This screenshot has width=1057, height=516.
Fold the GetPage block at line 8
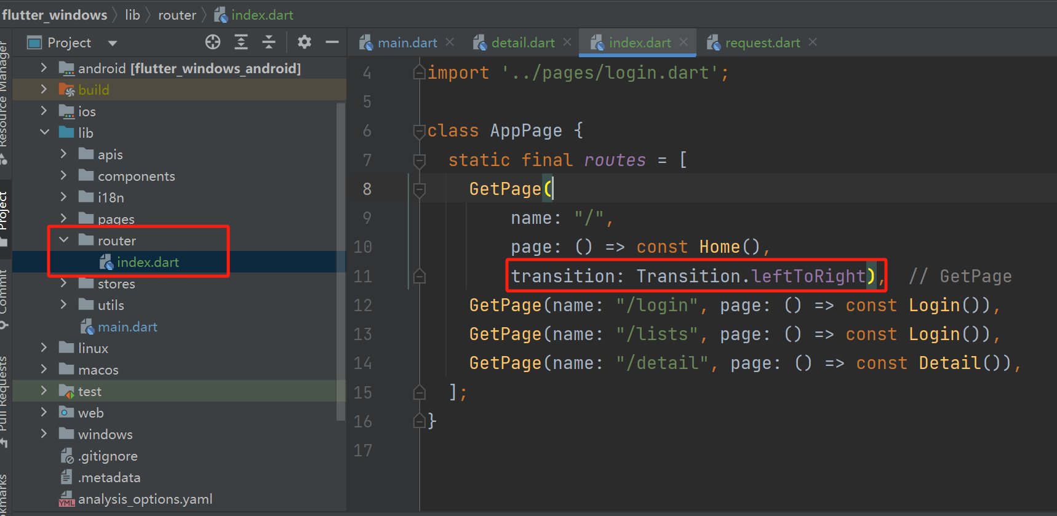point(419,189)
